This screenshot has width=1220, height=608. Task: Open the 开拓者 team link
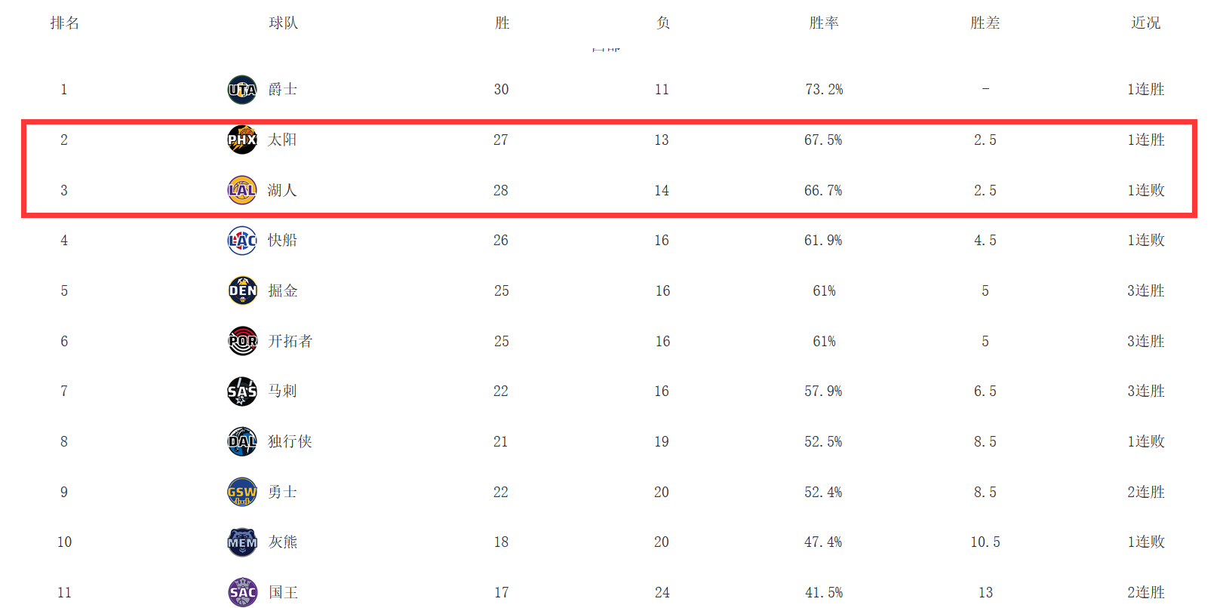(290, 341)
